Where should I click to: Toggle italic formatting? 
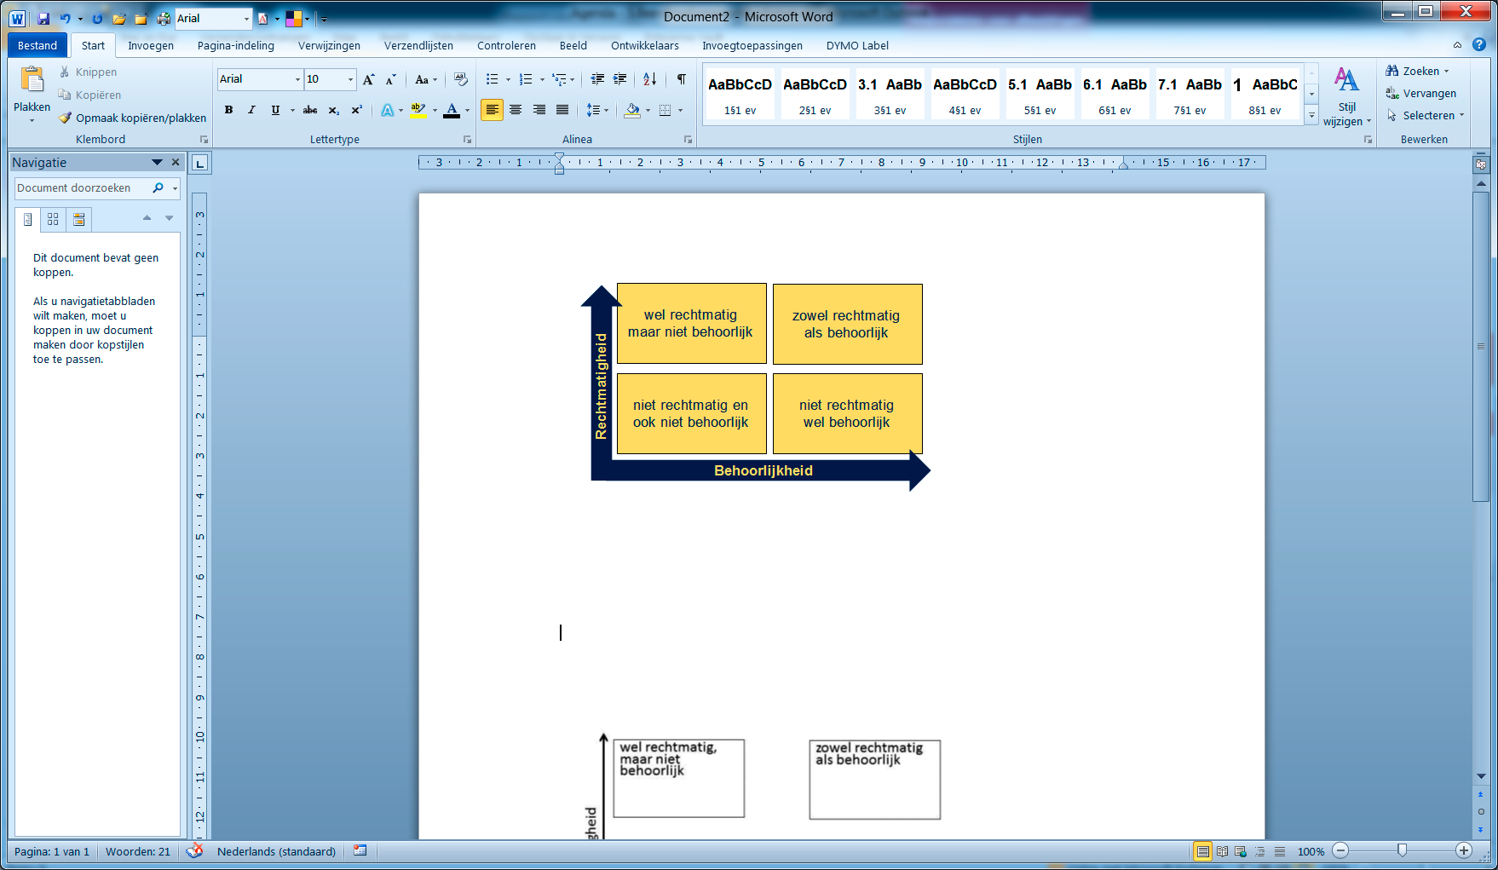pyautogui.click(x=251, y=110)
